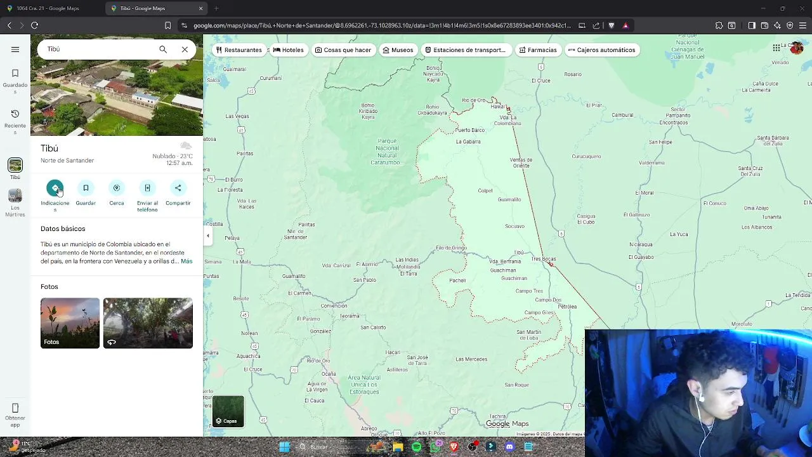Open the Street View 360 photo thumbnail
The height and width of the screenshot is (457, 812).
[148, 323]
